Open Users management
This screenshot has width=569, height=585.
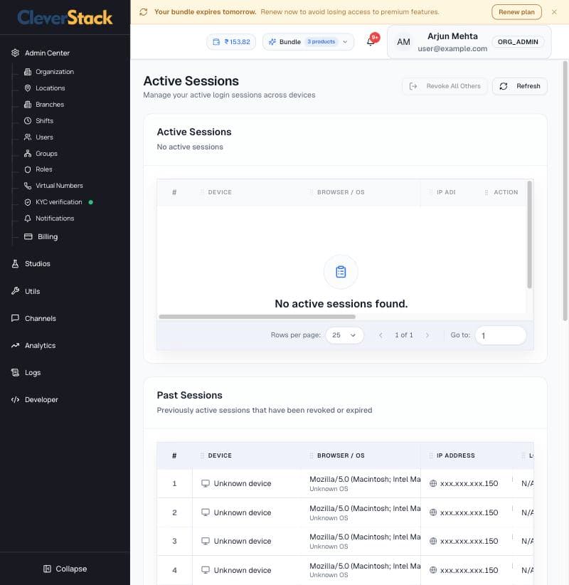[44, 137]
